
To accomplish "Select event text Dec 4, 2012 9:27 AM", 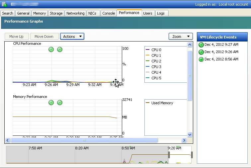I will (221, 44).
